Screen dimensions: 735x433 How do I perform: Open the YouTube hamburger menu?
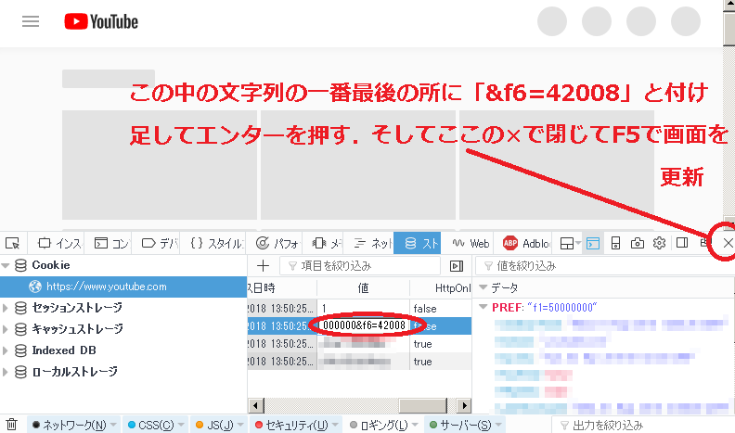tap(31, 21)
